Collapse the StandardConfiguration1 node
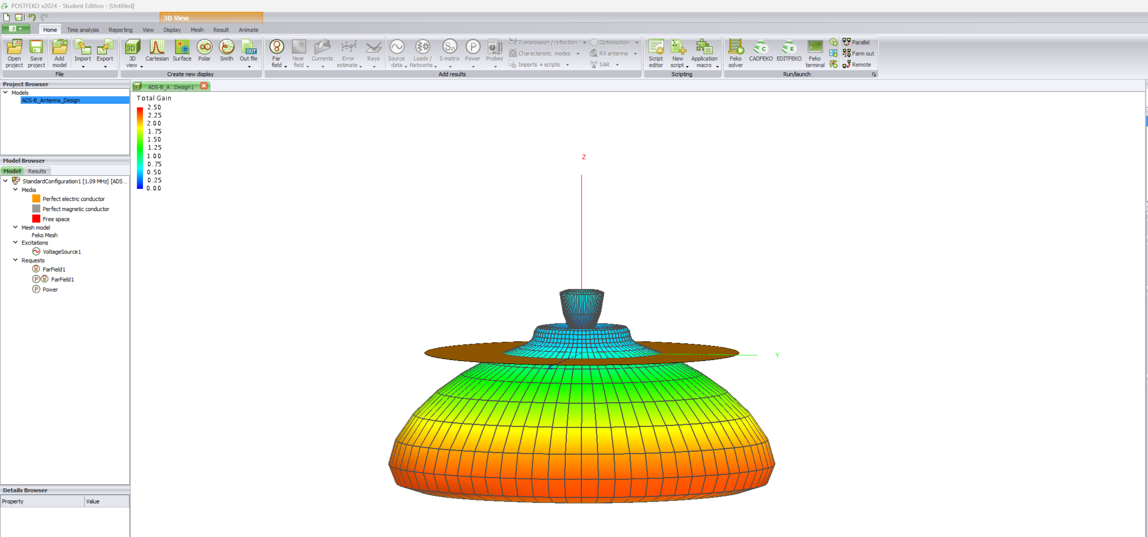 click(5, 180)
